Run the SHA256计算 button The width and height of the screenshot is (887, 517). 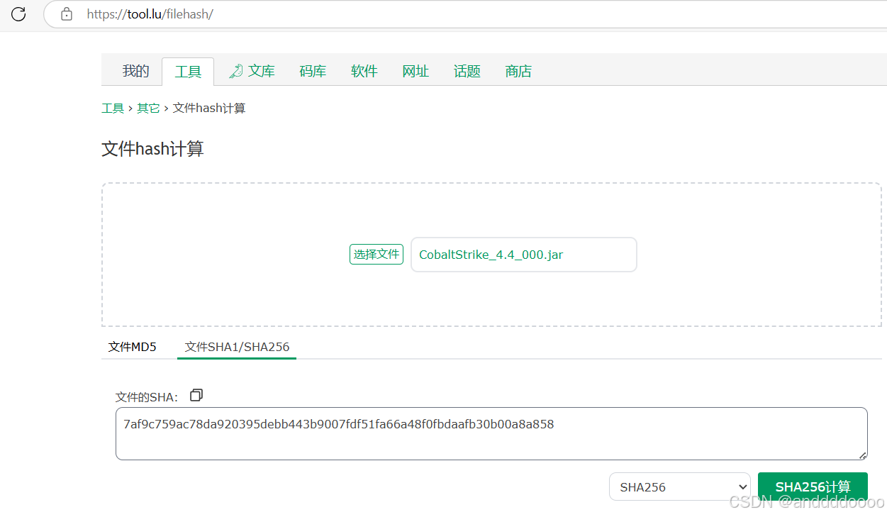[x=813, y=487]
